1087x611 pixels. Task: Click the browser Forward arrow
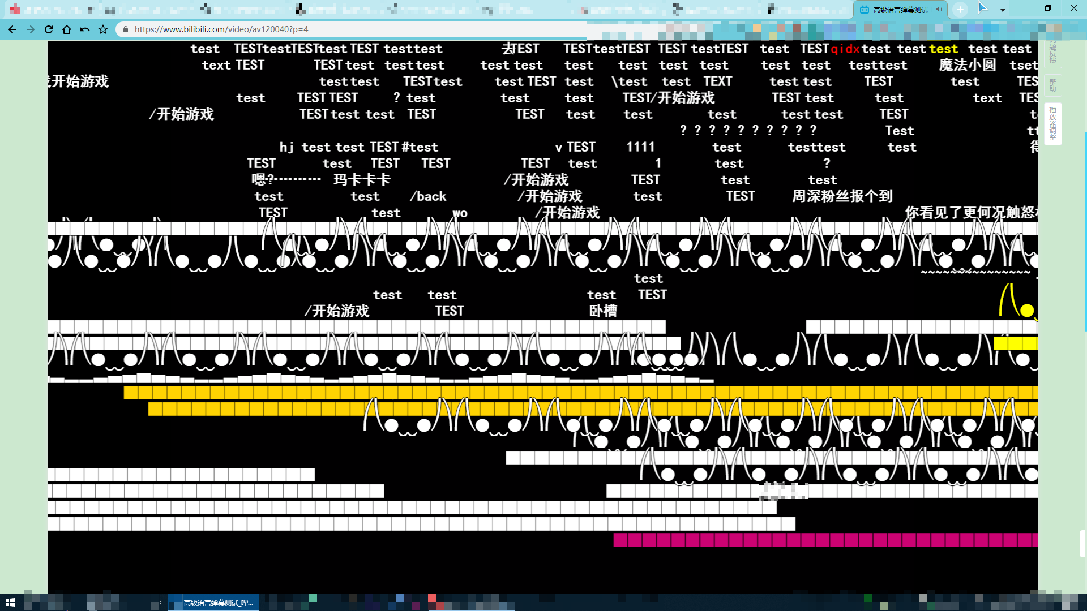[x=31, y=29]
